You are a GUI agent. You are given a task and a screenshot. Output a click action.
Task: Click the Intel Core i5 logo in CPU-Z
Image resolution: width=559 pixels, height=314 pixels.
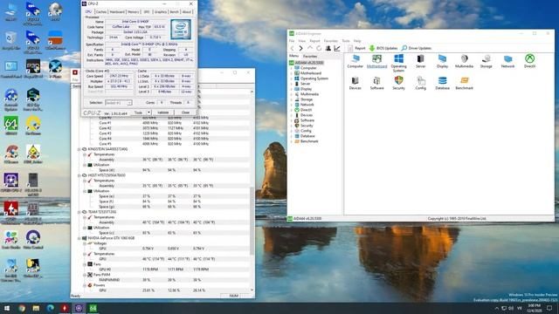click(x=181, y=29)
